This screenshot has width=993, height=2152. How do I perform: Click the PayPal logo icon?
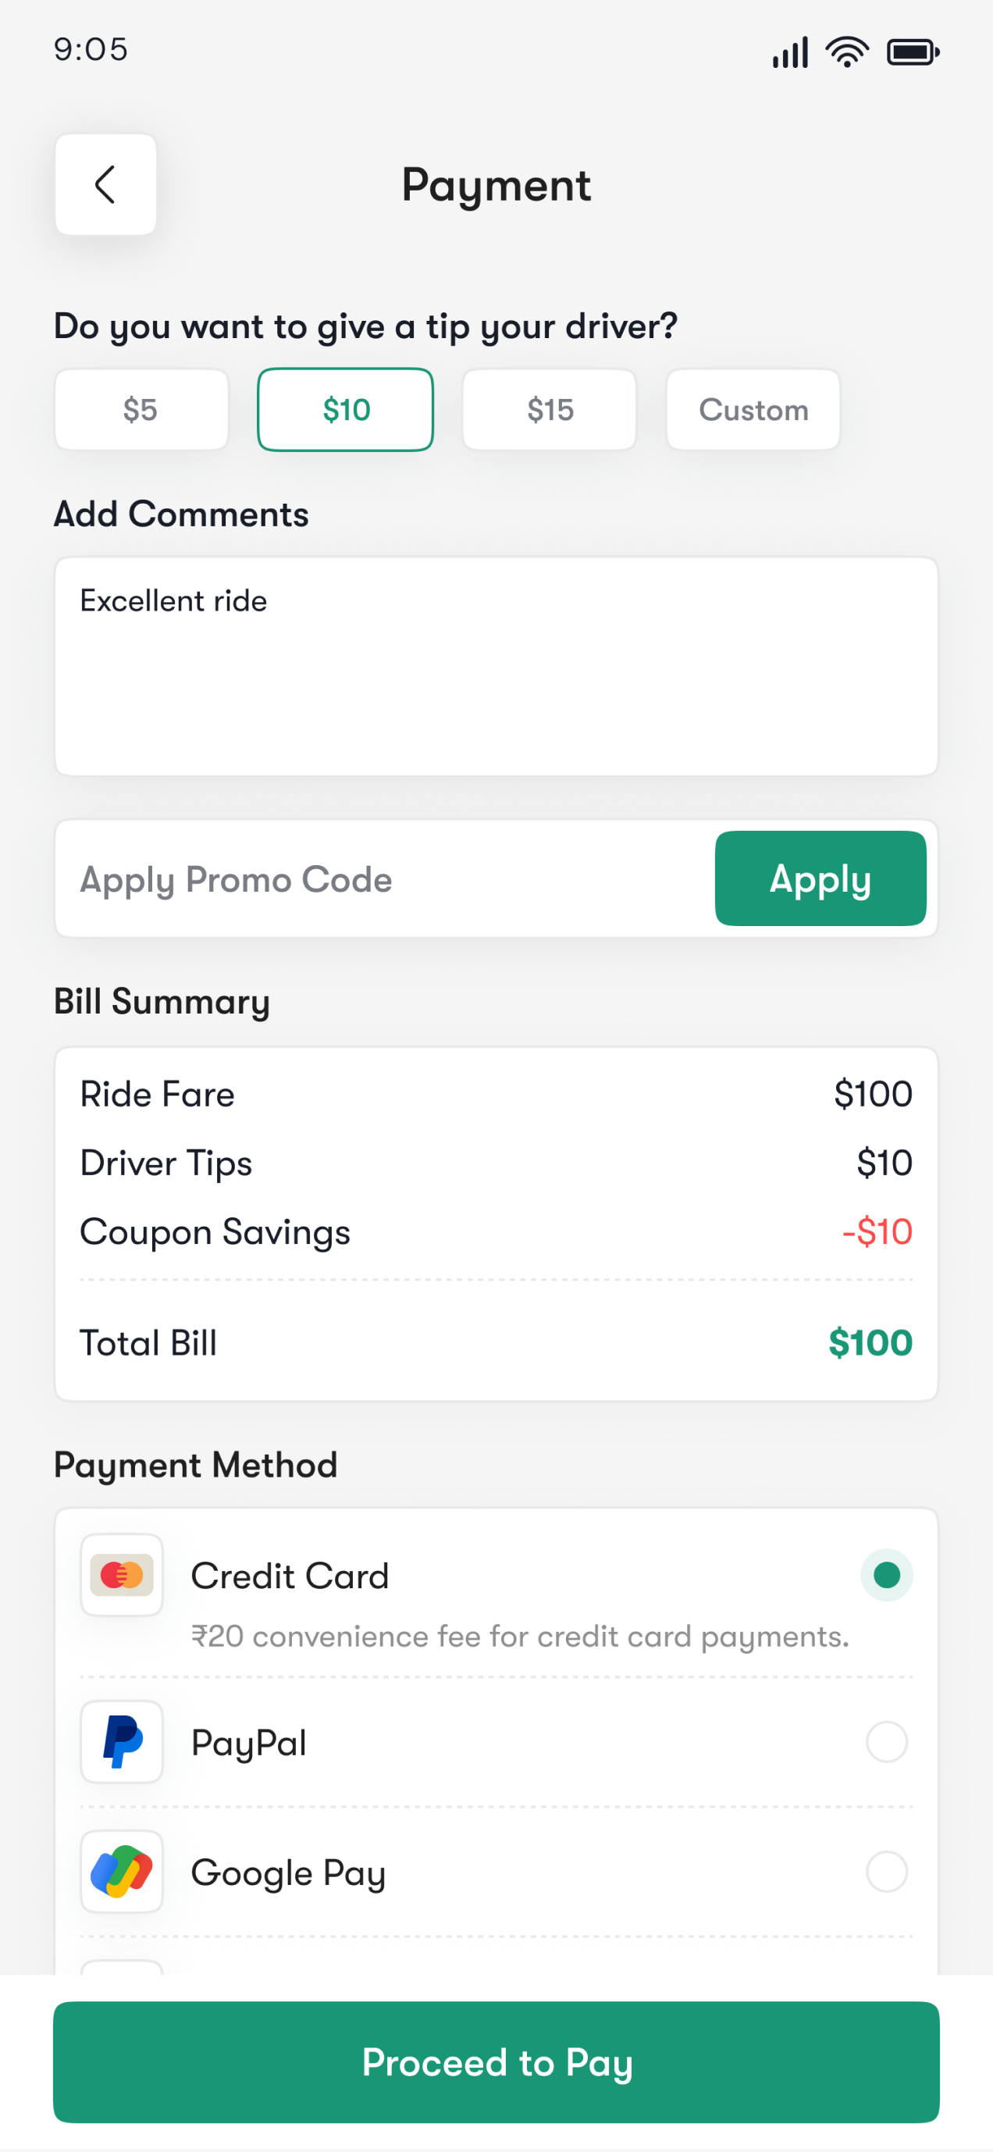coord(122,1742)
